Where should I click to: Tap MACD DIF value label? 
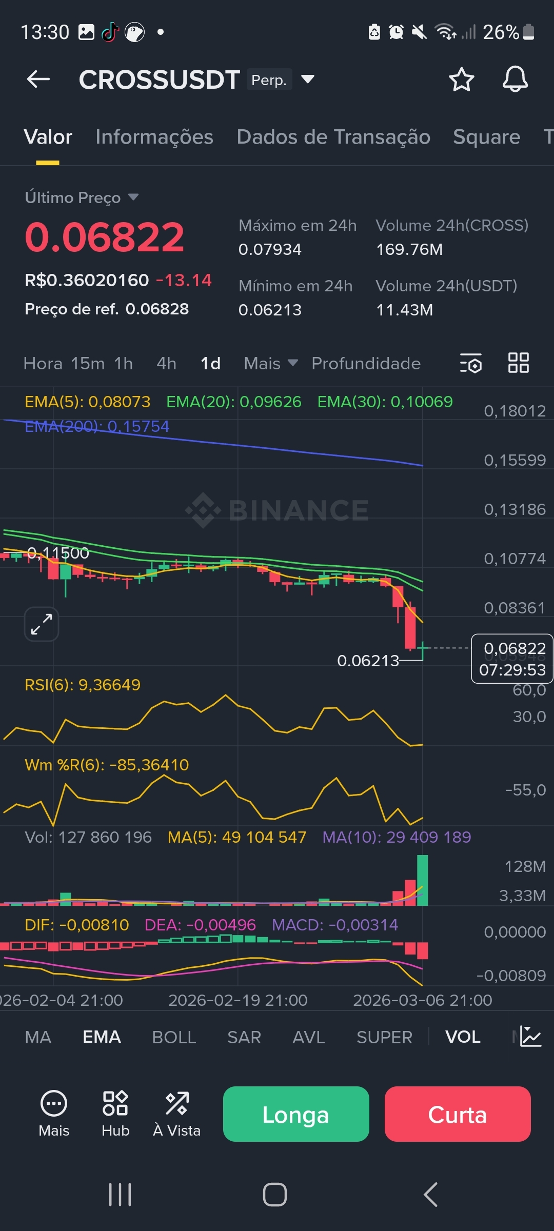click(77, 925)
